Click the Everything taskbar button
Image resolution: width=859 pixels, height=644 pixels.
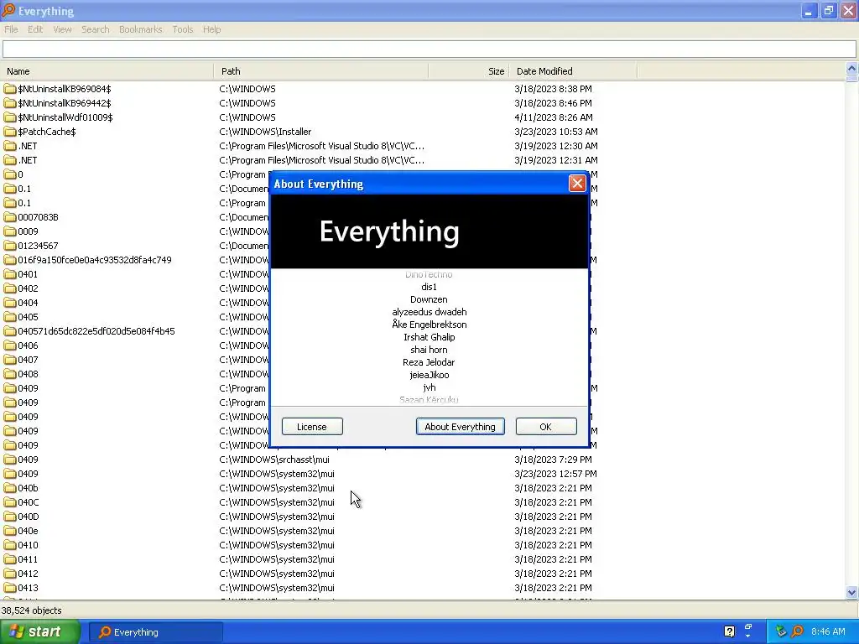pos(155,632)
